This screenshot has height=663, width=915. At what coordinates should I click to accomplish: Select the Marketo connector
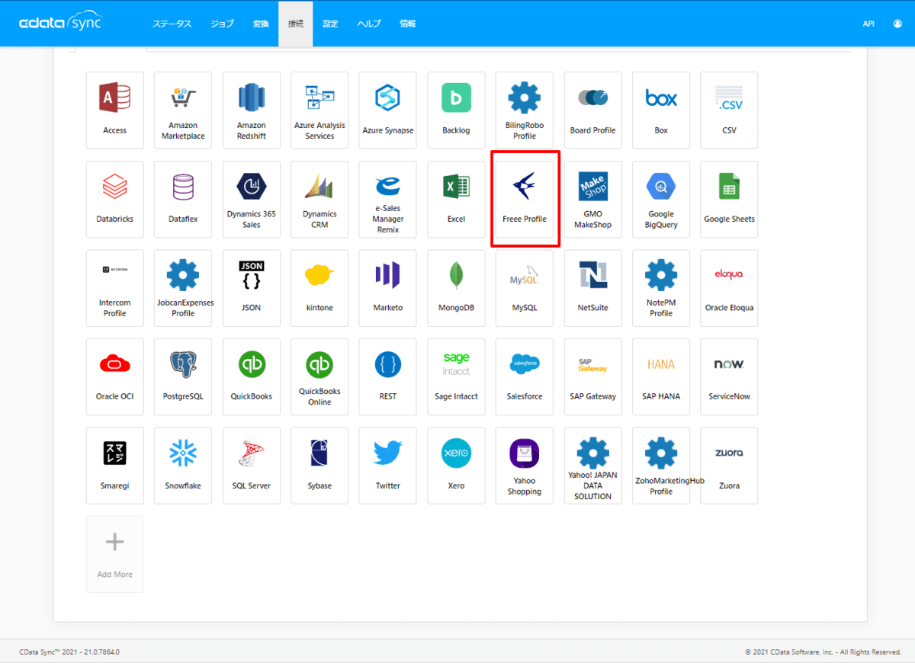(x=387, y=288)
